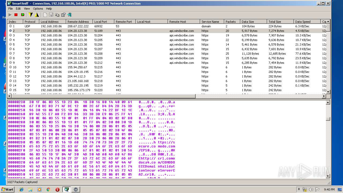
Task: Open Windows Media Player from the taskbar
Action: coord(39,190)
